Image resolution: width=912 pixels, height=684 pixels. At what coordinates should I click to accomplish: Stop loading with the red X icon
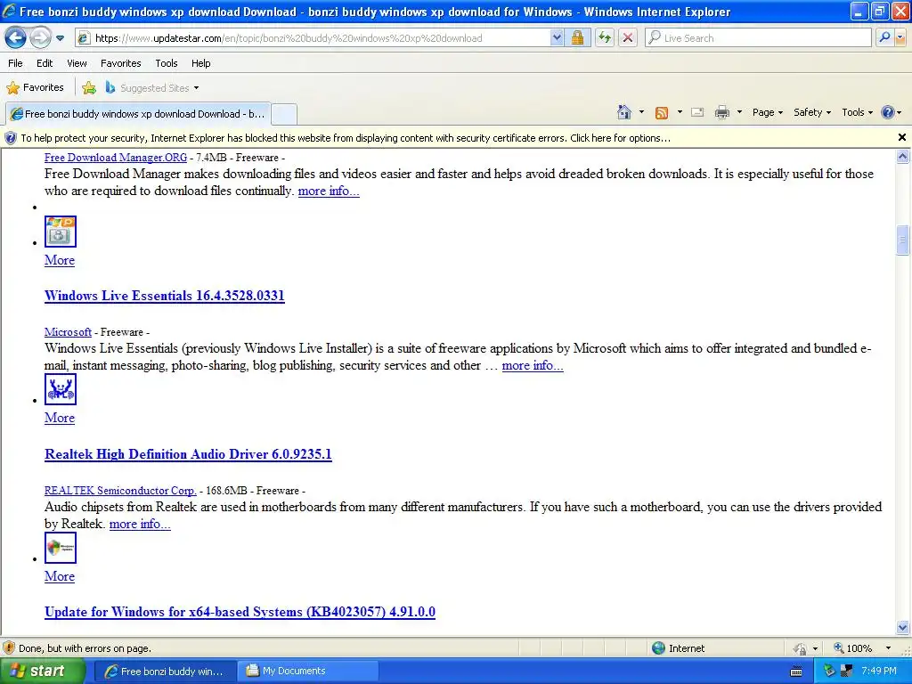(x=628, y=38)
